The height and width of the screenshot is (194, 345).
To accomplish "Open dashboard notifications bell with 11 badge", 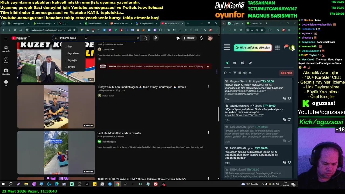I will click(285, 47).
